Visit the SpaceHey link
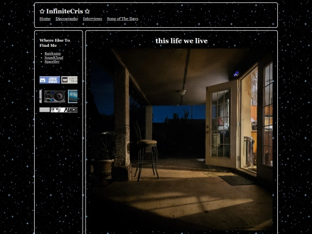Screen dimensions: 312x234 click(x=52, y=61)
